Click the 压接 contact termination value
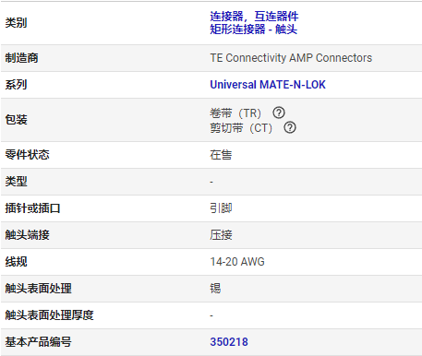This screenshot has height=356, width=422. 221,235
